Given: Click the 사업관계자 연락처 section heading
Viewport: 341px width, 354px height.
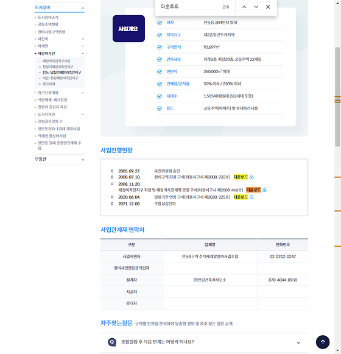Looking at the screenshot, I should [x=122, y=230].
